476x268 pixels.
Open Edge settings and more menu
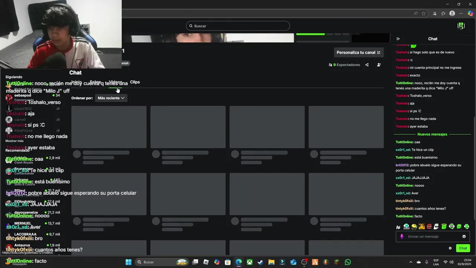[461, 13]
